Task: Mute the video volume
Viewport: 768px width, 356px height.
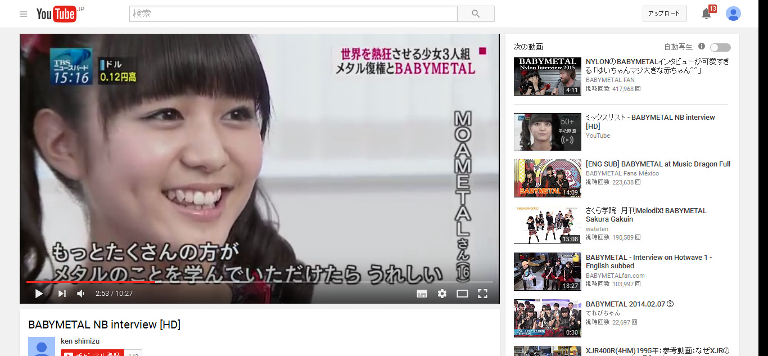Action: [x=81, y=293]
